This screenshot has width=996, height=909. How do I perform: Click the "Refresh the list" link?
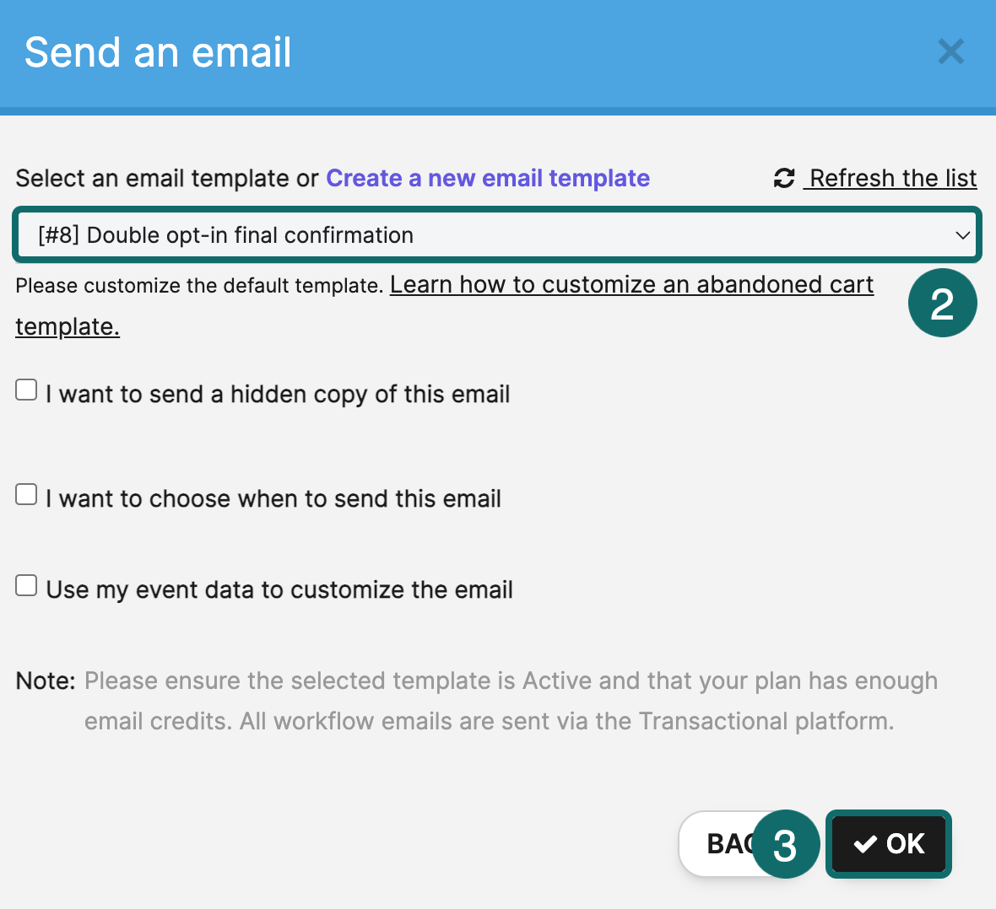tap(891, 178)
